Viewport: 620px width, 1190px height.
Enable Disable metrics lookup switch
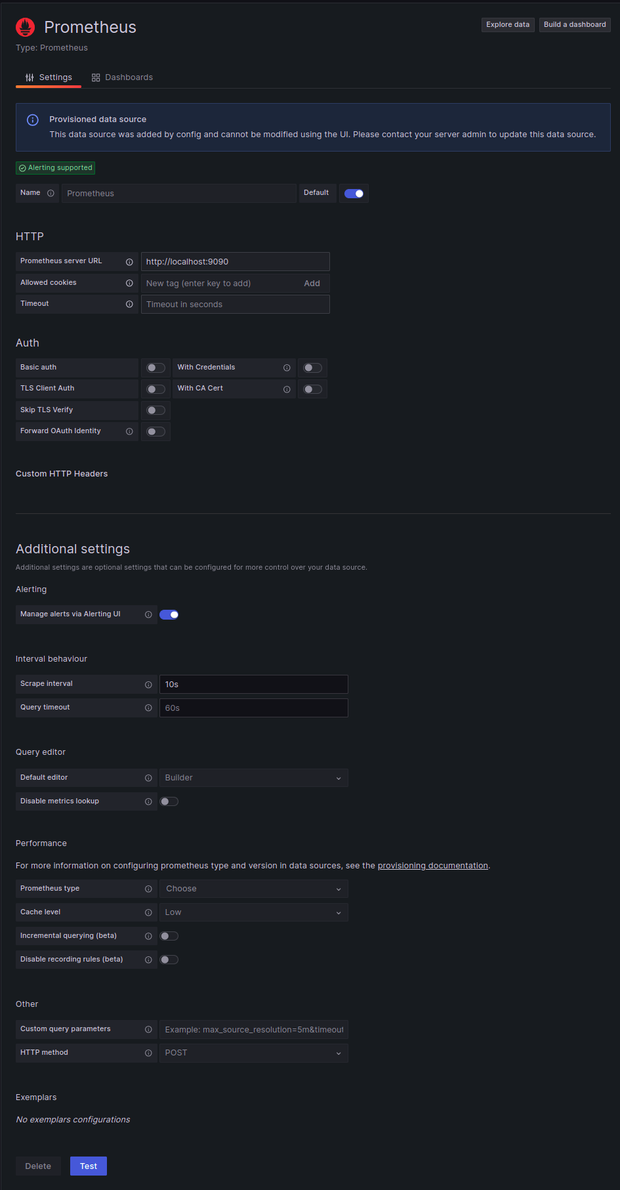[169, 801]
